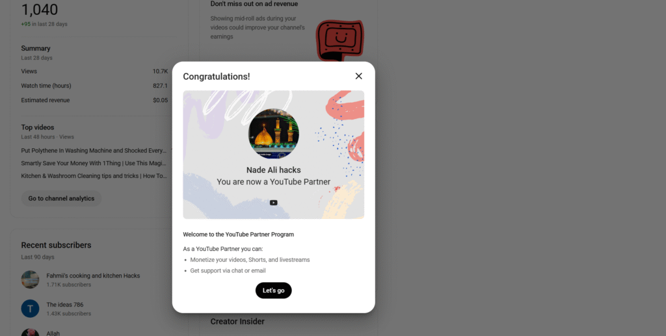
Task: Close the Congratulations dialog with the X
Action: coord(358,76)
